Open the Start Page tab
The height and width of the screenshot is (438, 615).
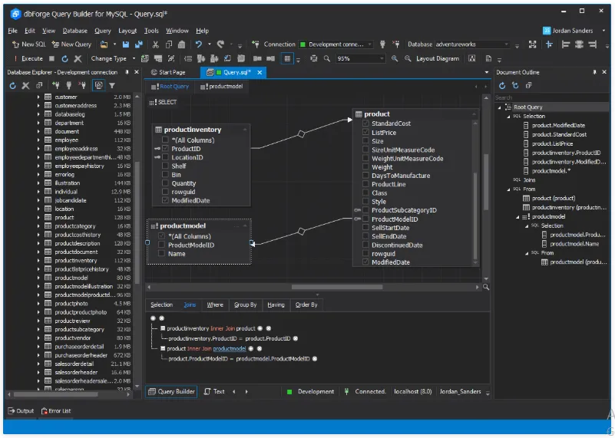click(169, 72)
